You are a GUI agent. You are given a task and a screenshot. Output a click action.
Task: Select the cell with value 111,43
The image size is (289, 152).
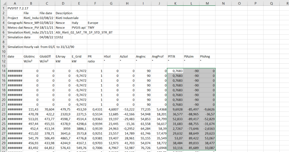pos(31,109)
